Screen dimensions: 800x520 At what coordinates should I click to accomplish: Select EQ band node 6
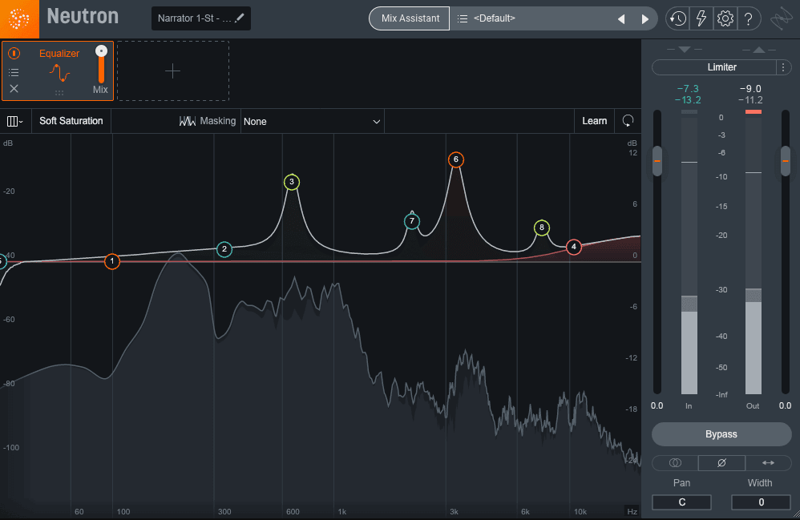pyautogui.click(x=456, y=159)
